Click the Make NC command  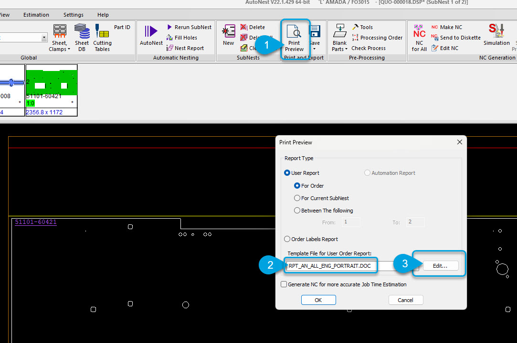(447, 27)
